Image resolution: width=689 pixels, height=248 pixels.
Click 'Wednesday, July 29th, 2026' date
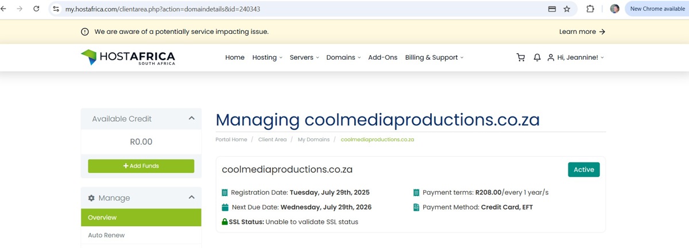tap(326, 207)
